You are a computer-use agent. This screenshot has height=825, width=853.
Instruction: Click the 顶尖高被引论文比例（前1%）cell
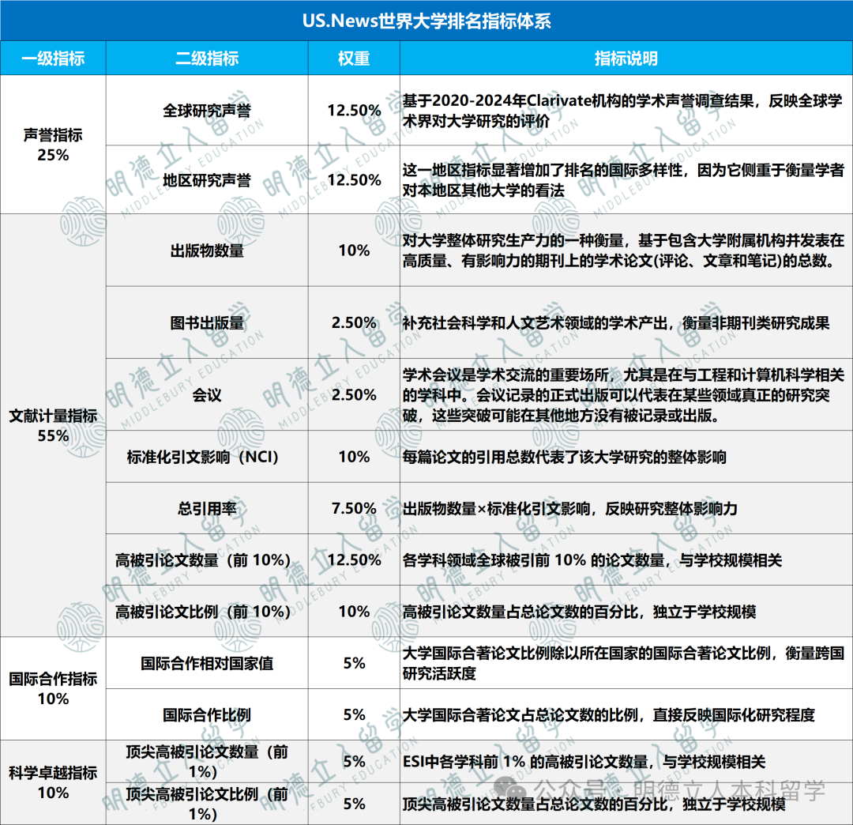click(x=207, y=804)
